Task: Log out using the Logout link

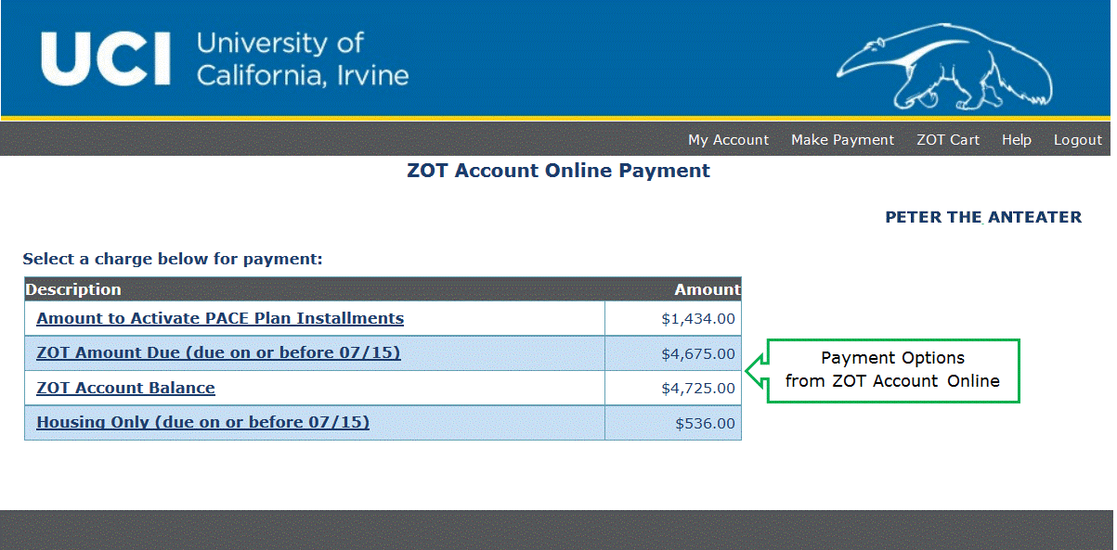Action: point(1077,140)
